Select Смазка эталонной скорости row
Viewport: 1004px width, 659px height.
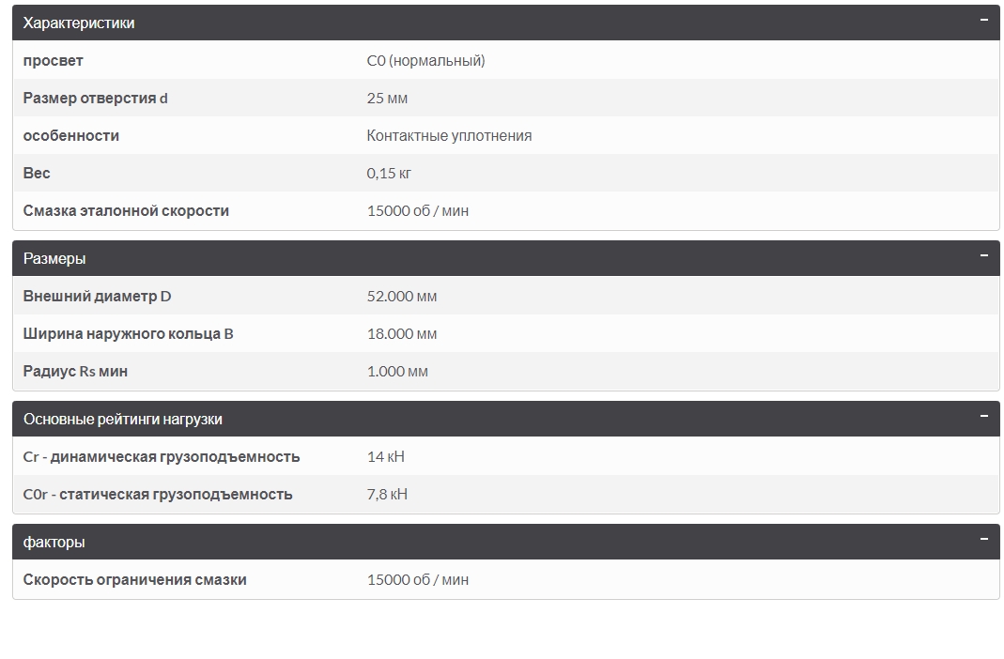pyautogui.click(x=506, y=210)
